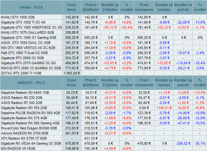This screenshot has height=151, width=207.
Task: Select the '0,00 €' price a month ago
Action: pyautogui.click(x=144, y=108)
